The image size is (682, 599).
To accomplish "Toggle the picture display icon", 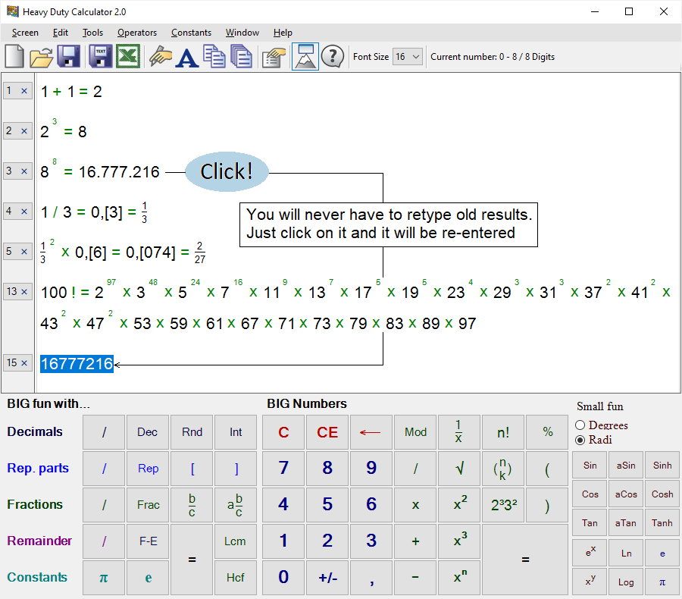I will coord(305,56).
